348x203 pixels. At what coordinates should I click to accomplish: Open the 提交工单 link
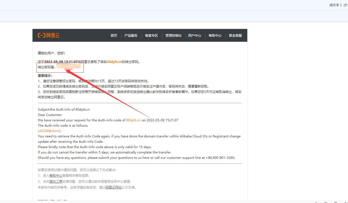[x=56, y=182]
